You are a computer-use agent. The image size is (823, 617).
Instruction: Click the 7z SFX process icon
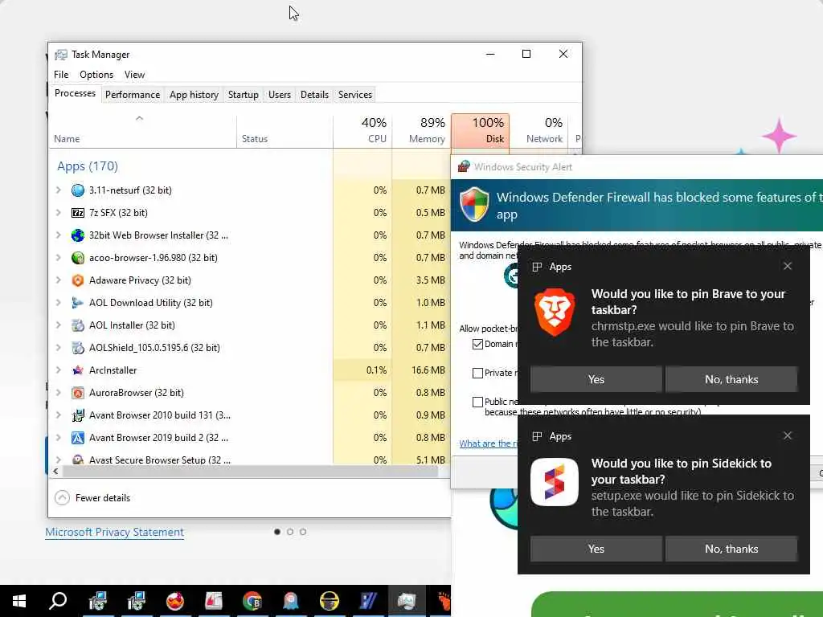point(78,213)
